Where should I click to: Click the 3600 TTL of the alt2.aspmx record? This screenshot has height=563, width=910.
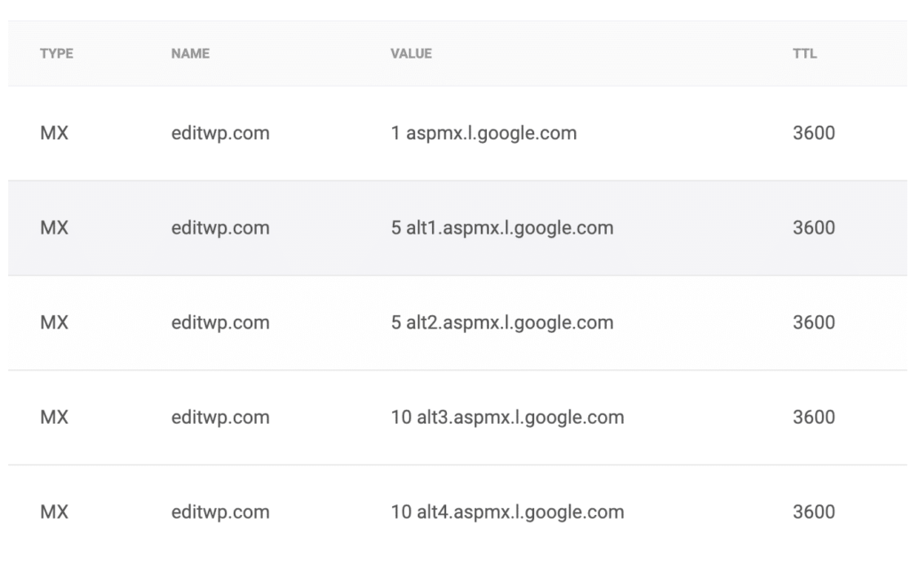tap(813, 322)
